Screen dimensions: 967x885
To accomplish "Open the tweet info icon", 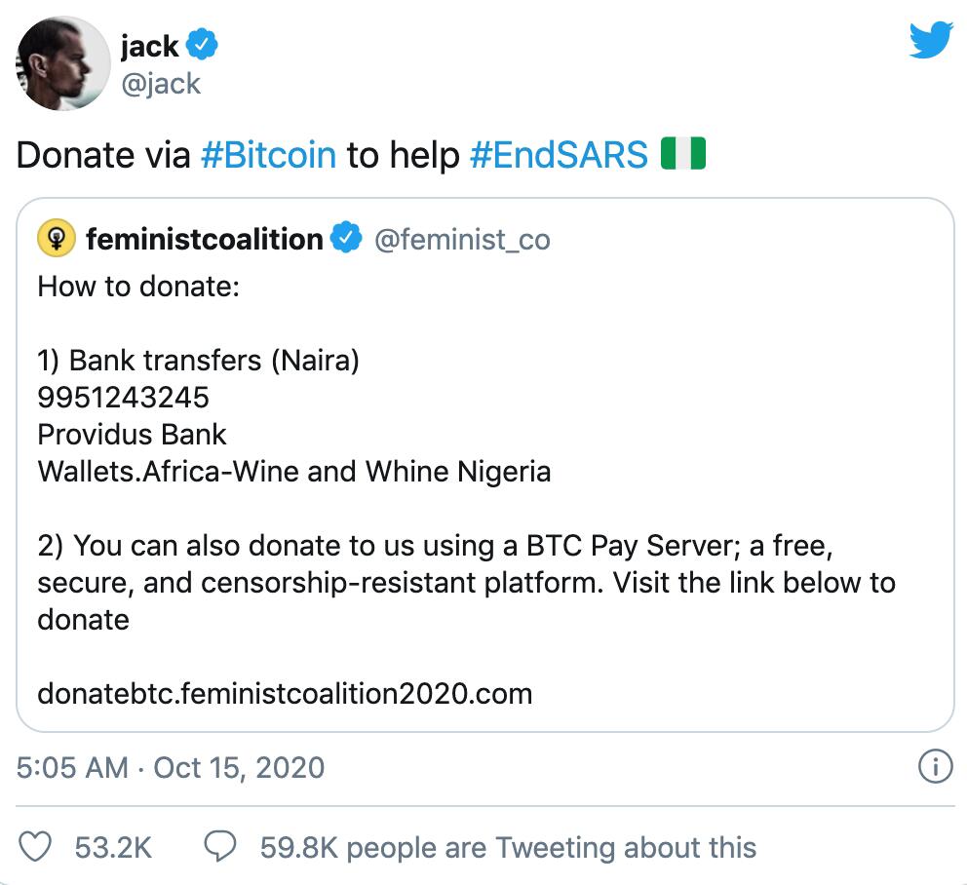I will coord(935,767).
